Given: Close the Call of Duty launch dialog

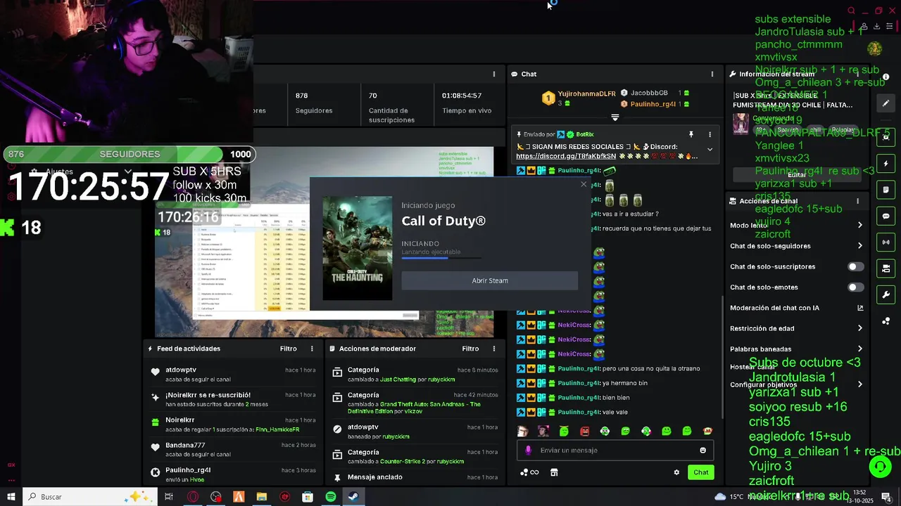Looking at the screenshot, I should pyautogui.click(x=583, y=185).
